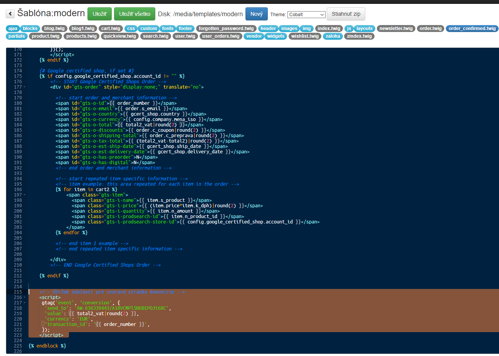The image size is (499, 356).
Task: Open the zaloha folder tag
Action: (333, 36)
